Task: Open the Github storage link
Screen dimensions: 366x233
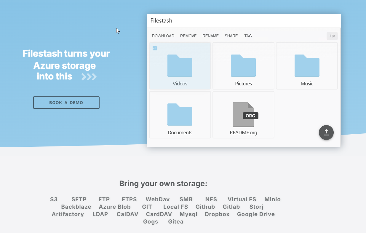Action: [205, 207]
